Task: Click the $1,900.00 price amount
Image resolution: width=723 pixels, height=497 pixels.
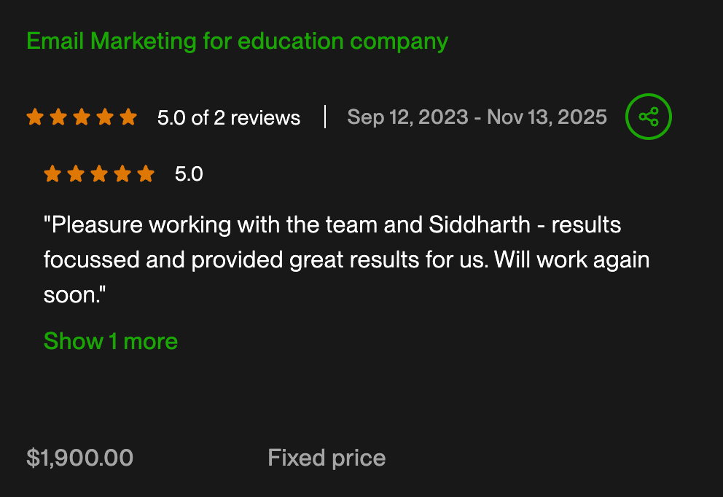Action: (80, 458)
